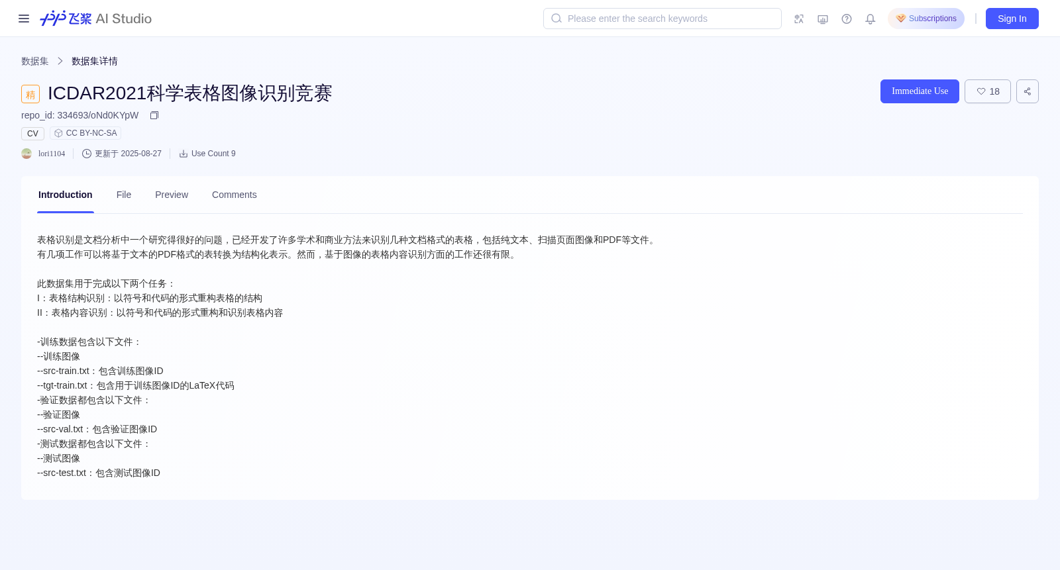Click the search magnifier icon
1060x570 pixels.
point(556,19)
